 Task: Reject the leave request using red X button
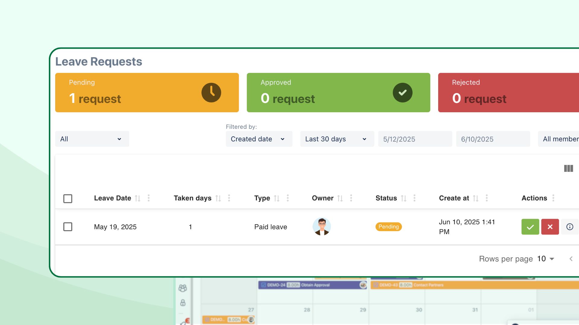point(550,227)
